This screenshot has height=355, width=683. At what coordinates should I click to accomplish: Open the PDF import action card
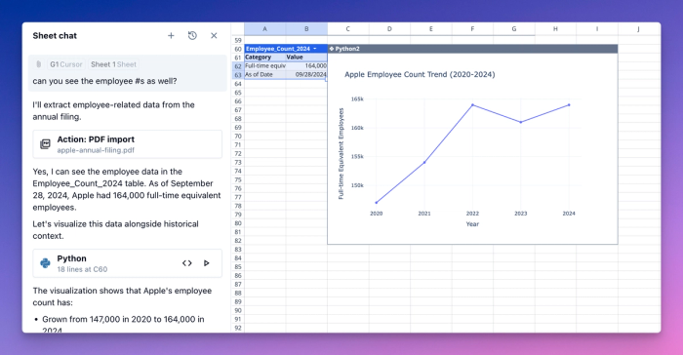(x=127, y=144)
